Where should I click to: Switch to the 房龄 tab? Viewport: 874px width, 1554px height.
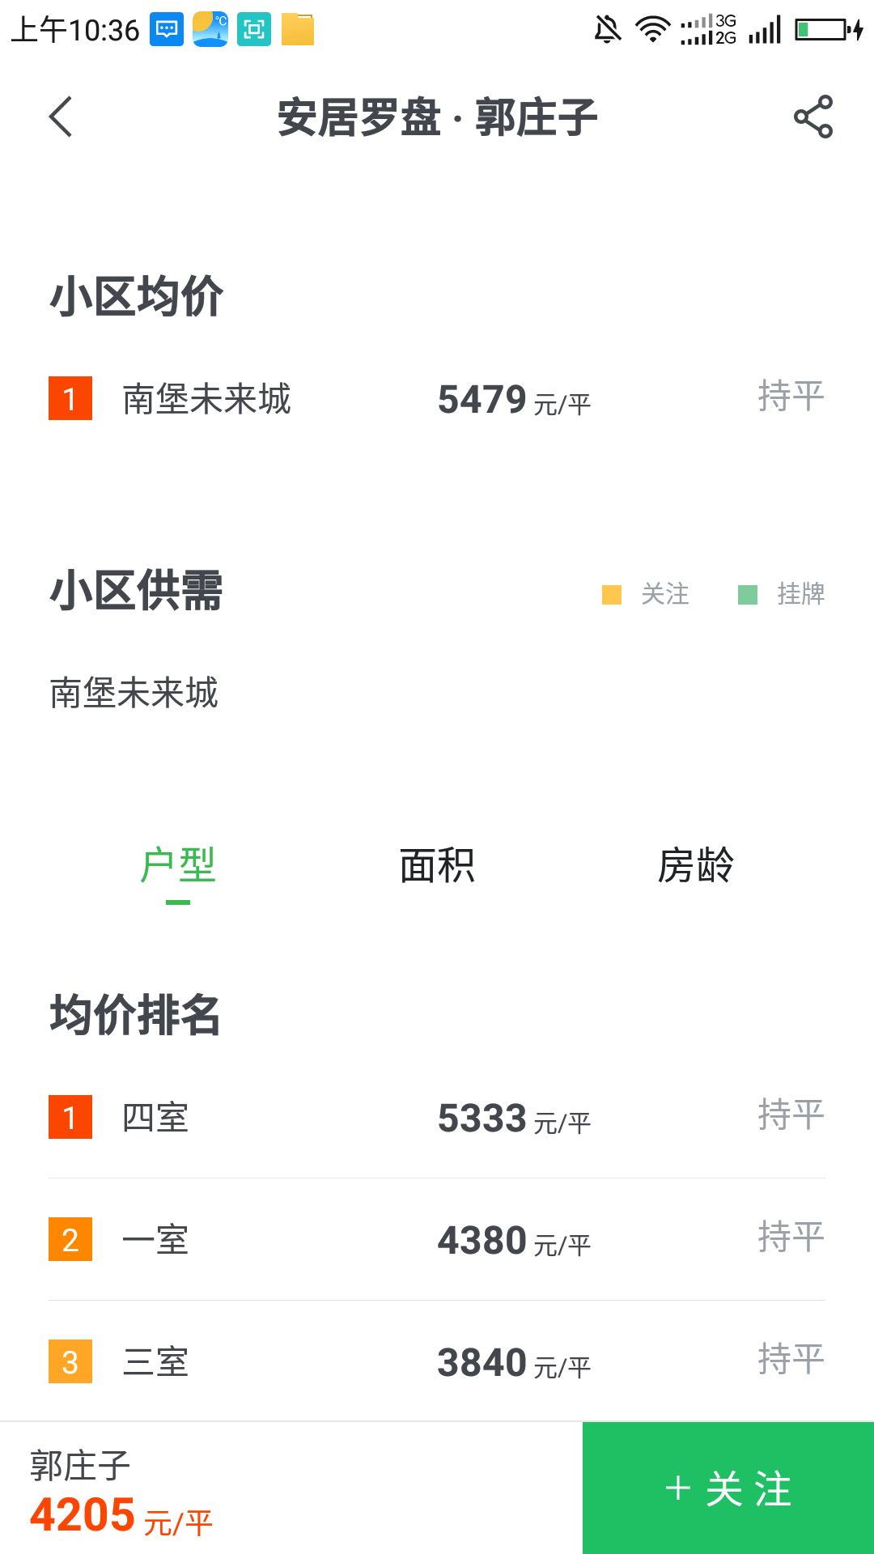[x=696, y=866]
